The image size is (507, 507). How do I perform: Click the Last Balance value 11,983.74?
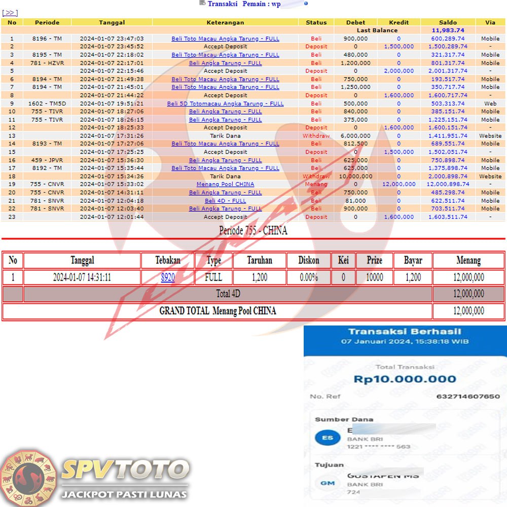448,30
